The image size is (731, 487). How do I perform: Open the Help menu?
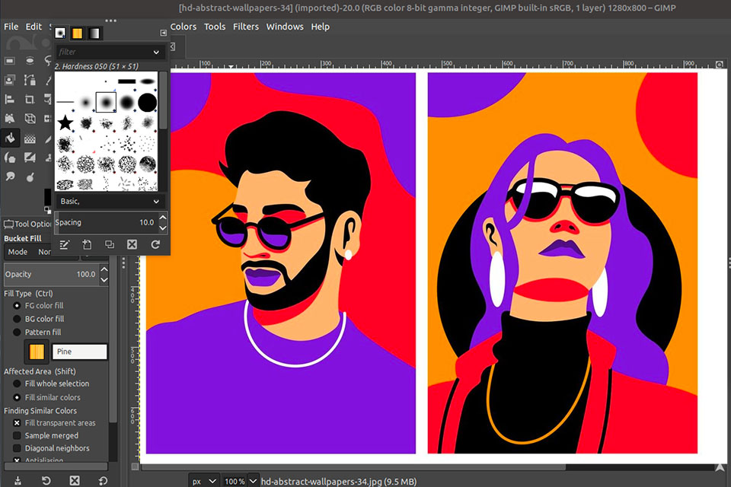[x=321, y=27]
